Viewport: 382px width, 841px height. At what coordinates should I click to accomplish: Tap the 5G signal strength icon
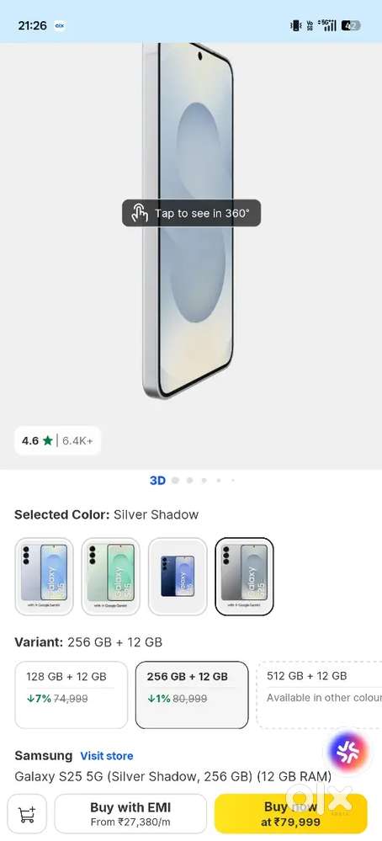tap(326, 25)
